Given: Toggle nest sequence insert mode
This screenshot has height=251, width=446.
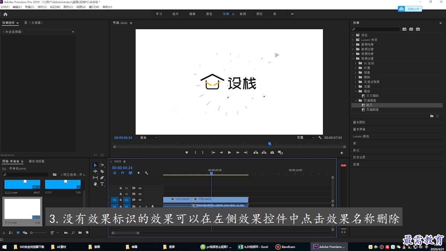Looking at the screenshot, I should (115, 173).
